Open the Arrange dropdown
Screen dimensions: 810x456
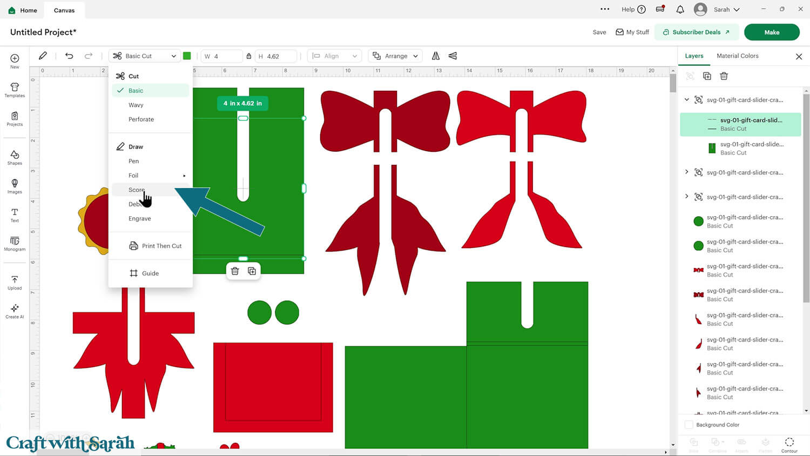pos(395,56)
